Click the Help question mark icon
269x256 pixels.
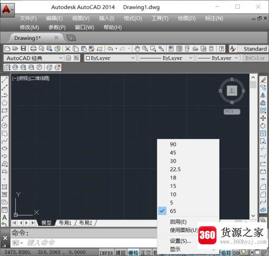221,49
